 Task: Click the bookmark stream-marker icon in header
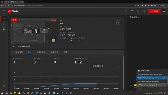[138, 11]
